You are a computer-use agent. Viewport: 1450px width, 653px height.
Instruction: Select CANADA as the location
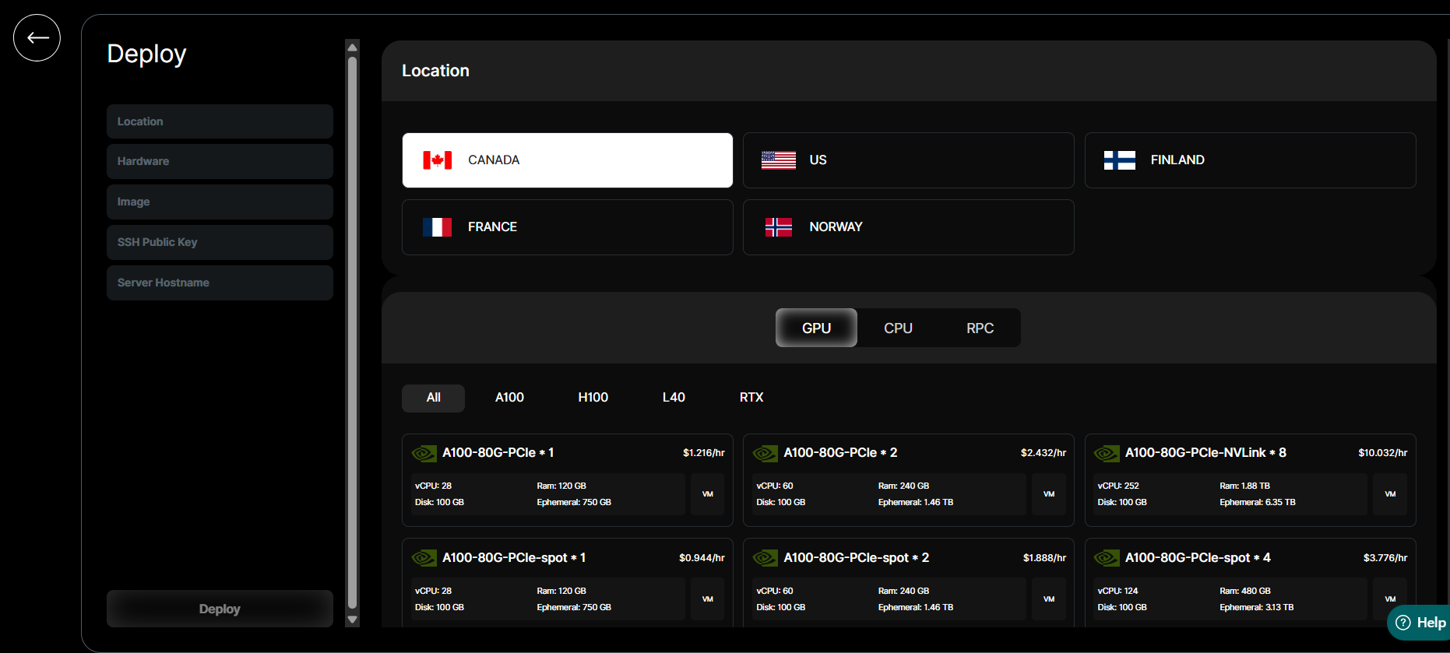tap(567, 160)
